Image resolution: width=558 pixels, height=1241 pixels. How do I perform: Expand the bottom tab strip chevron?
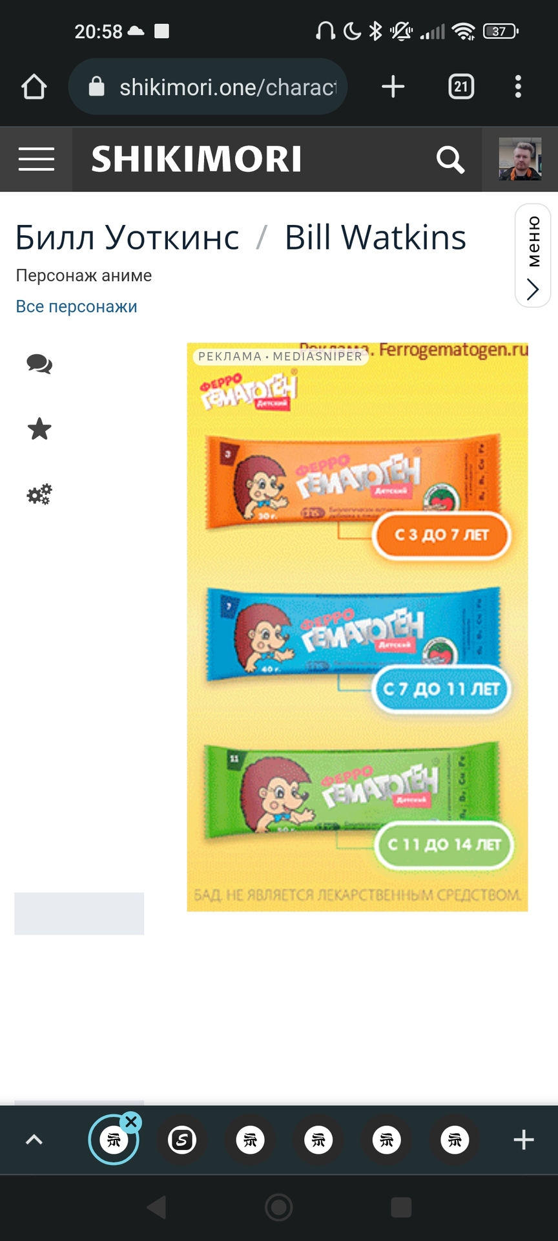(34, 1140)
